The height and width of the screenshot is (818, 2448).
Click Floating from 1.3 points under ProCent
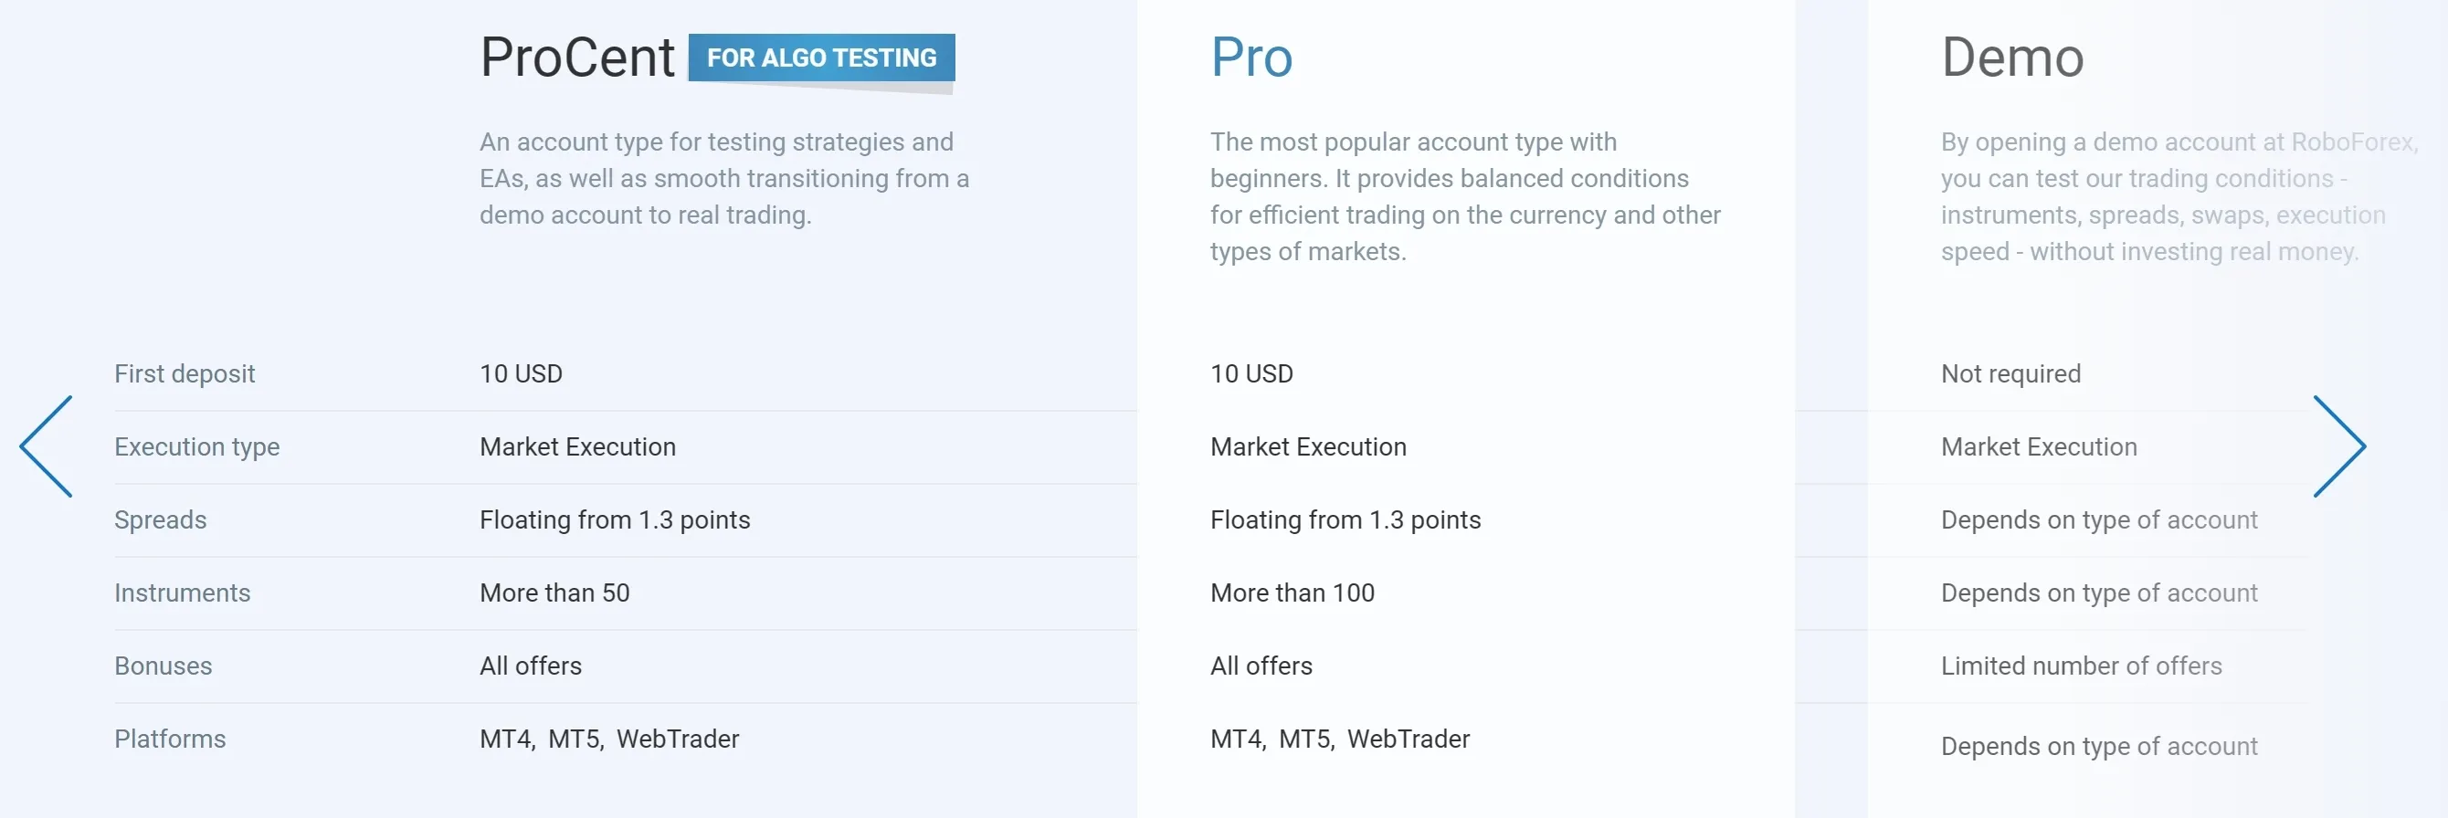pos(615,519)
